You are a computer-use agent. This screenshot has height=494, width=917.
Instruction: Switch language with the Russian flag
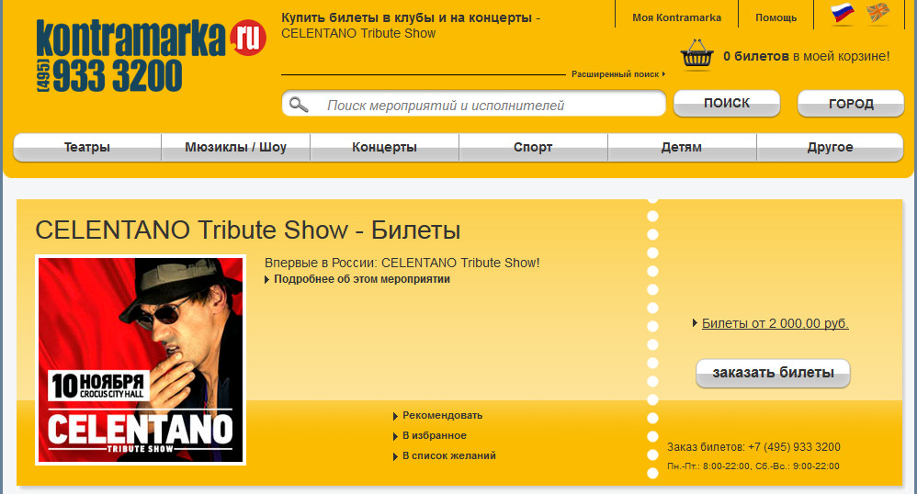coord(842,13)
